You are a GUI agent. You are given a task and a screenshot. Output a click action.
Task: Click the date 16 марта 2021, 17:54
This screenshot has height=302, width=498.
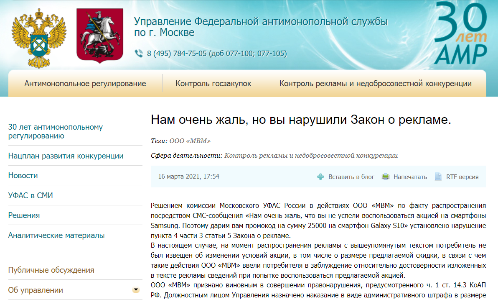189,177
